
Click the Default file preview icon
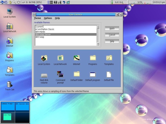(x=109, y=74)
